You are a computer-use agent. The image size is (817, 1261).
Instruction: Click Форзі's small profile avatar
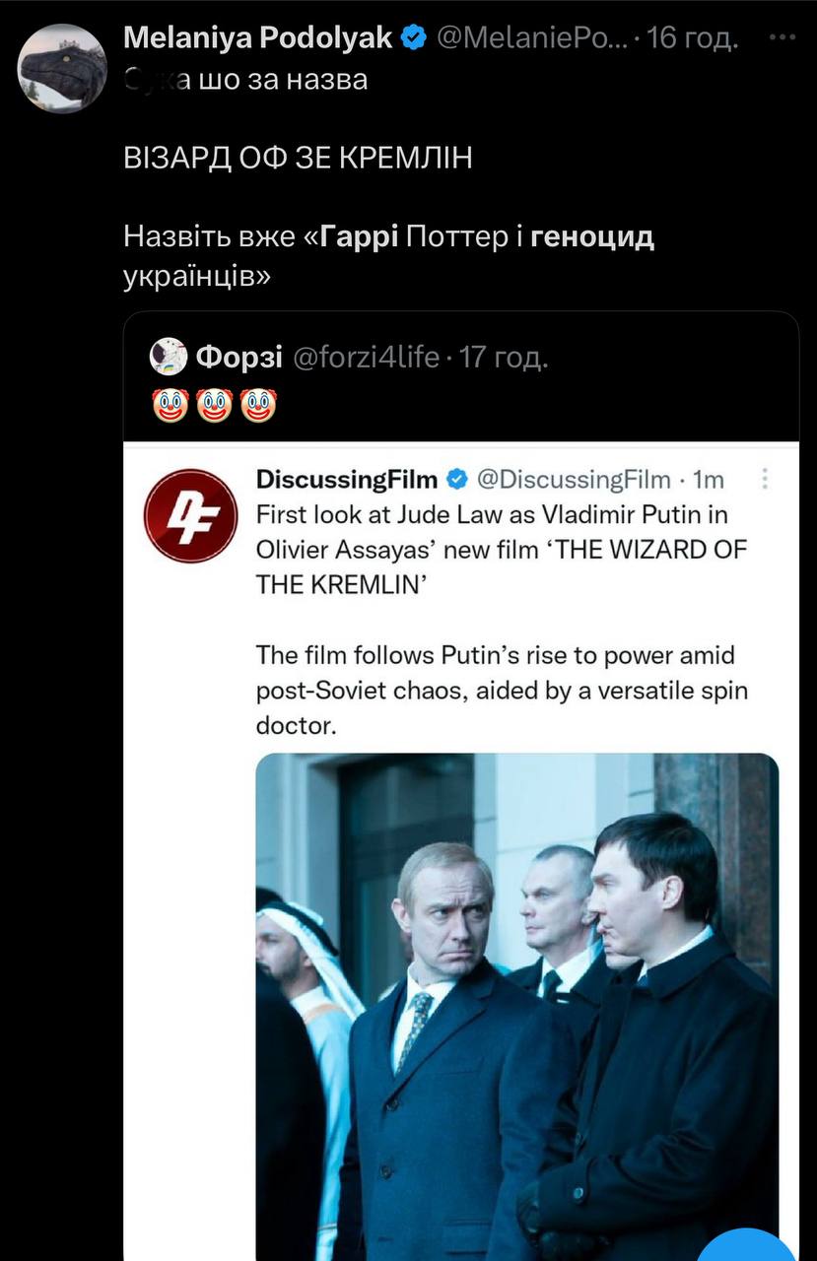click(169, 357)
